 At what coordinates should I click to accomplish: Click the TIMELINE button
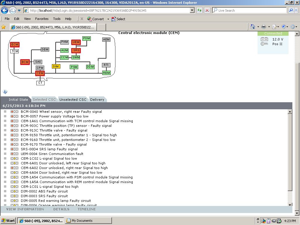pos(87,209)
